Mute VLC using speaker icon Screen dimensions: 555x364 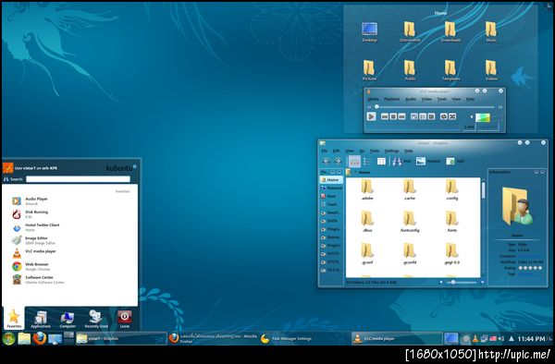(x=472, y=116)
